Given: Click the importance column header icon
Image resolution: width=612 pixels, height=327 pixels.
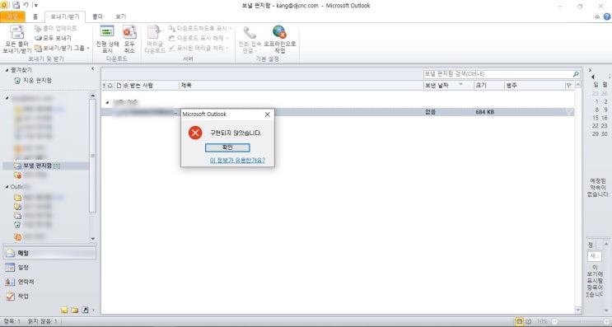Looking at the screenshot, I should click(x=104, y=85).
